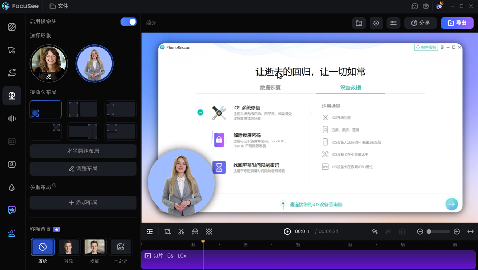This screenshot has width=478, height=270.
Task: Choose the 模糊 blur background option
Action: (x=95, y=247)
